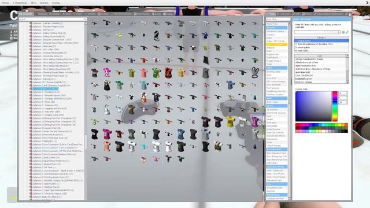Image resolution: width=370 pixels, height=208 pixels.
Task: Select the Easy Bodygroup Tool
Action: (x=276, y=157)
